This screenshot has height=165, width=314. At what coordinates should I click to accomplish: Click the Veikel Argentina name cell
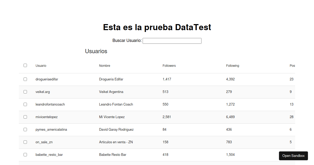(111, 92)
